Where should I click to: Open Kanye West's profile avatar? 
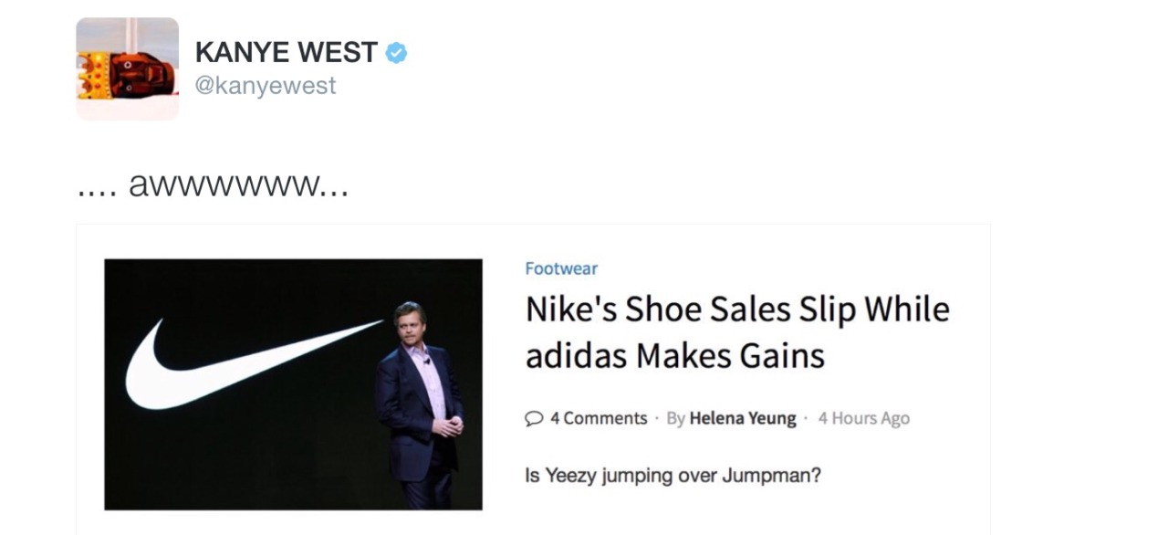point(128,68)
